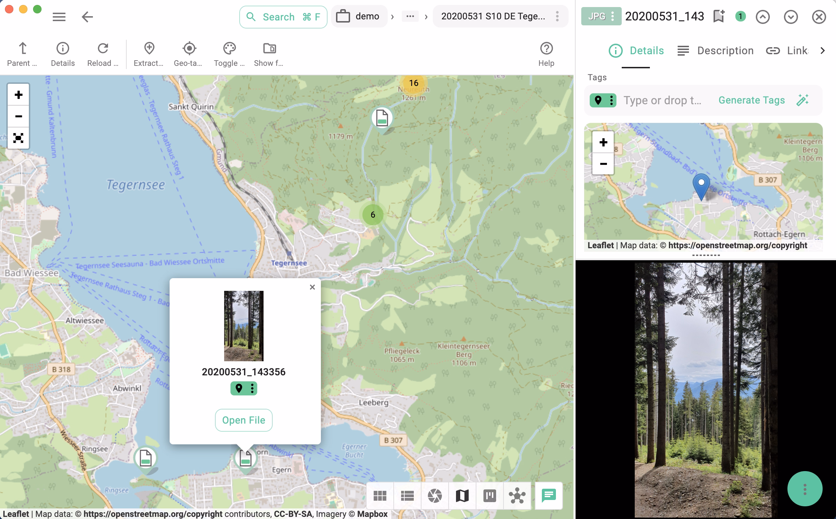Image resolution: width=836 pixels, height=519 pixels.
Task: Click the Extract geodata toolbar icon
Action: point(148,53)
